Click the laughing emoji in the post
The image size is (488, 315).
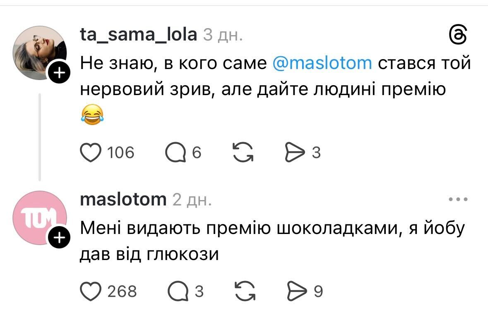point(91,115)
